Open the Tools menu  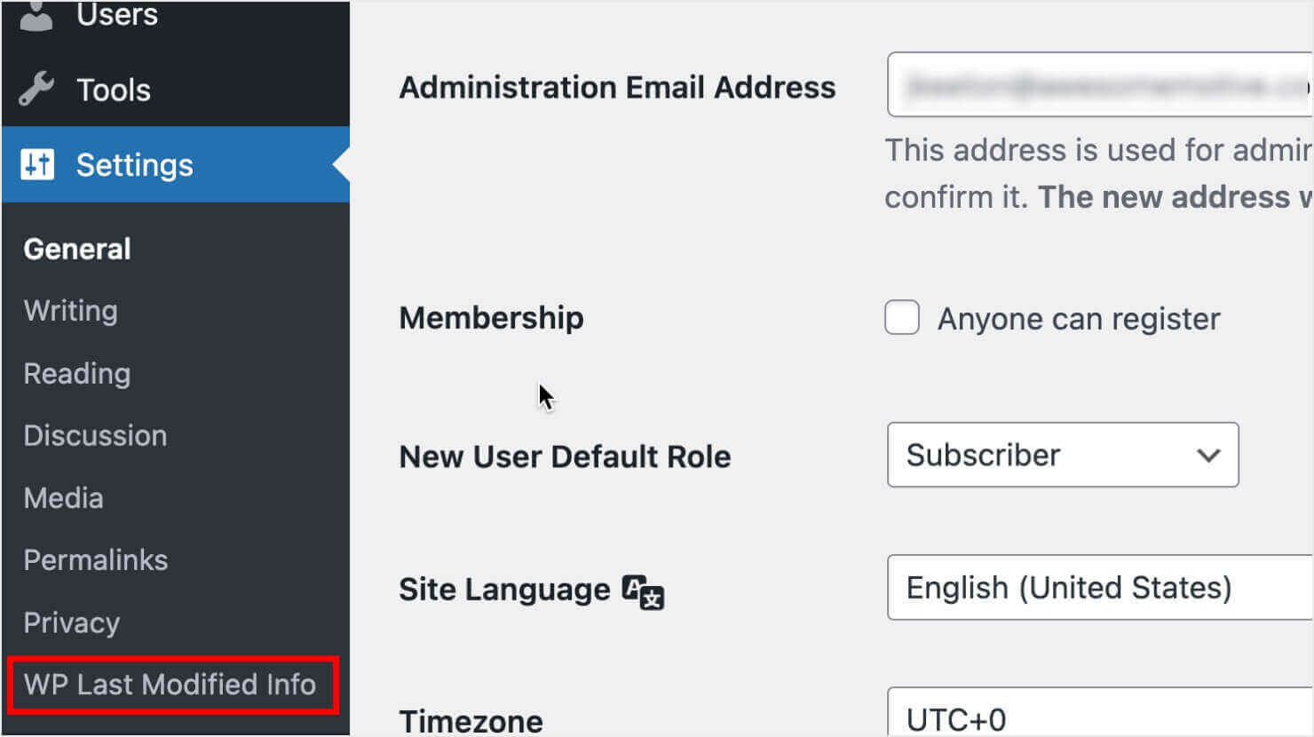click(x=113, y=89)
